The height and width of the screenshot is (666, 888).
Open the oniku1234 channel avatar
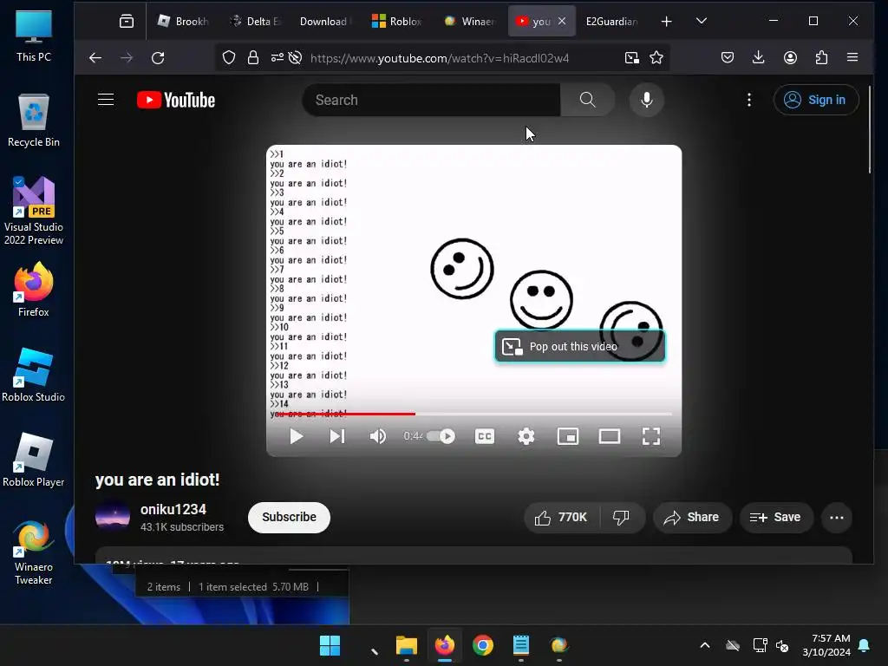click(113, 517)
